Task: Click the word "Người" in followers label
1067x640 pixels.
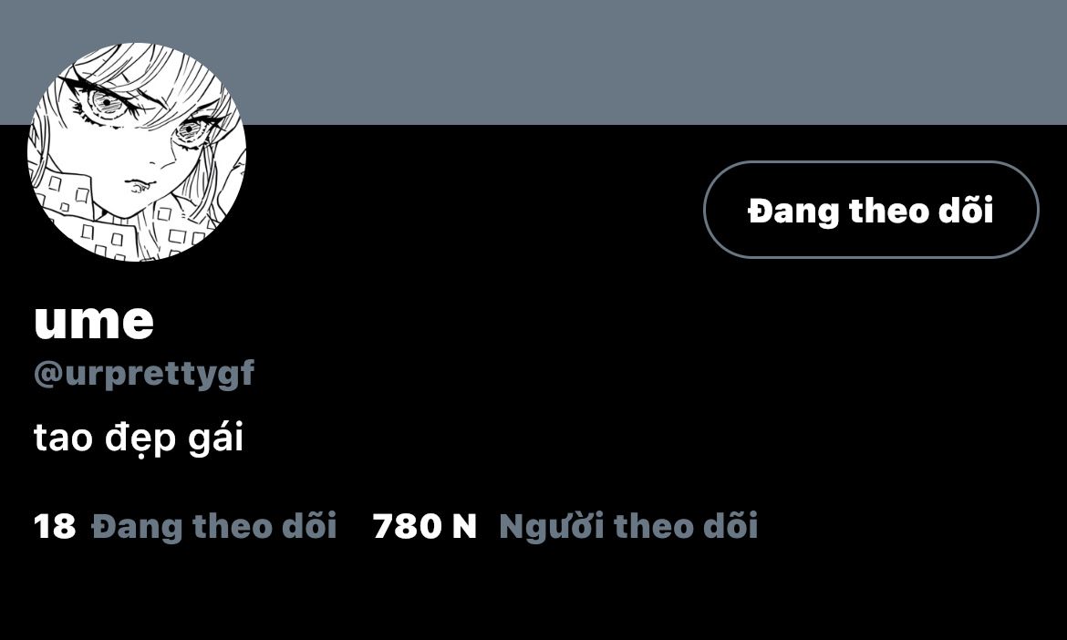Action: 552,526
